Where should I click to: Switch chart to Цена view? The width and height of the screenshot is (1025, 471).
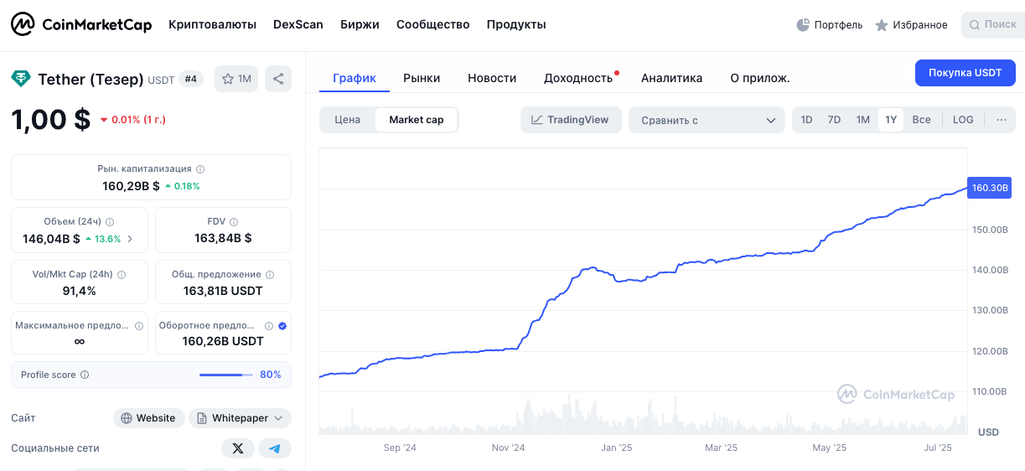348,120
